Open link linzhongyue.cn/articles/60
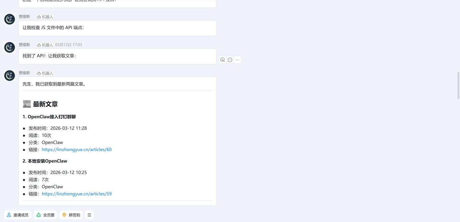 (77, 150)
